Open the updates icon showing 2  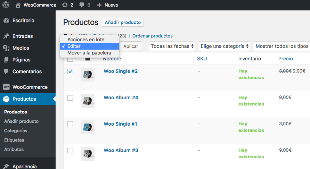65,5
